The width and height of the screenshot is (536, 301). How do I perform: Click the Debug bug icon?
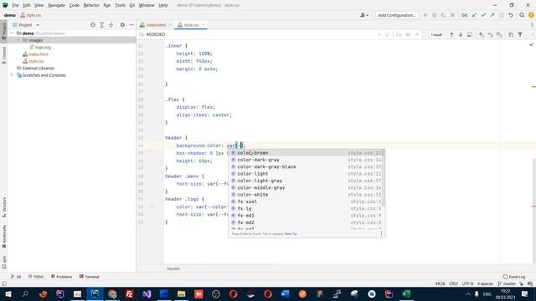[435, 15]
